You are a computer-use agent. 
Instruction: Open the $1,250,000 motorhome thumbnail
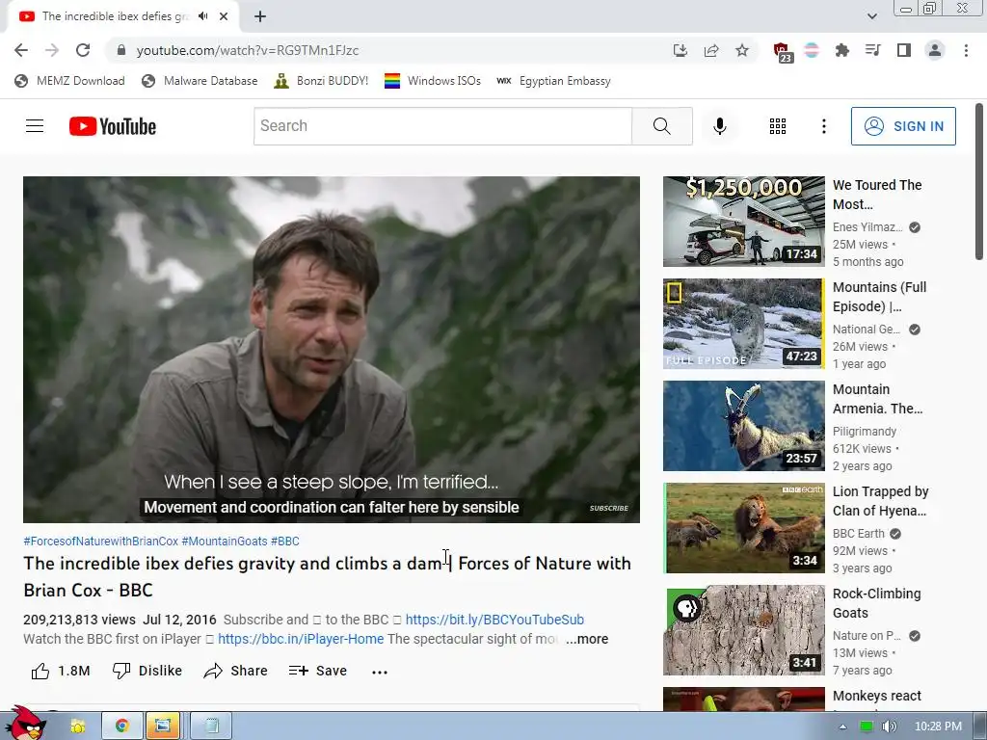click(x=743, y=221)
